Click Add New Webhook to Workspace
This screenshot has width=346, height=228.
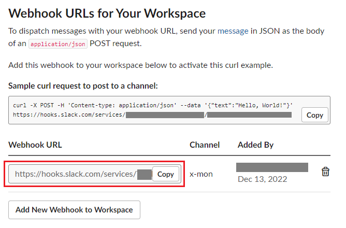[x=74, y=210]
